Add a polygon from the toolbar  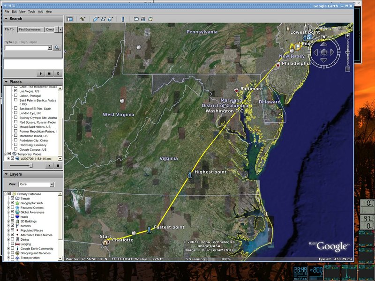point(96,19)
